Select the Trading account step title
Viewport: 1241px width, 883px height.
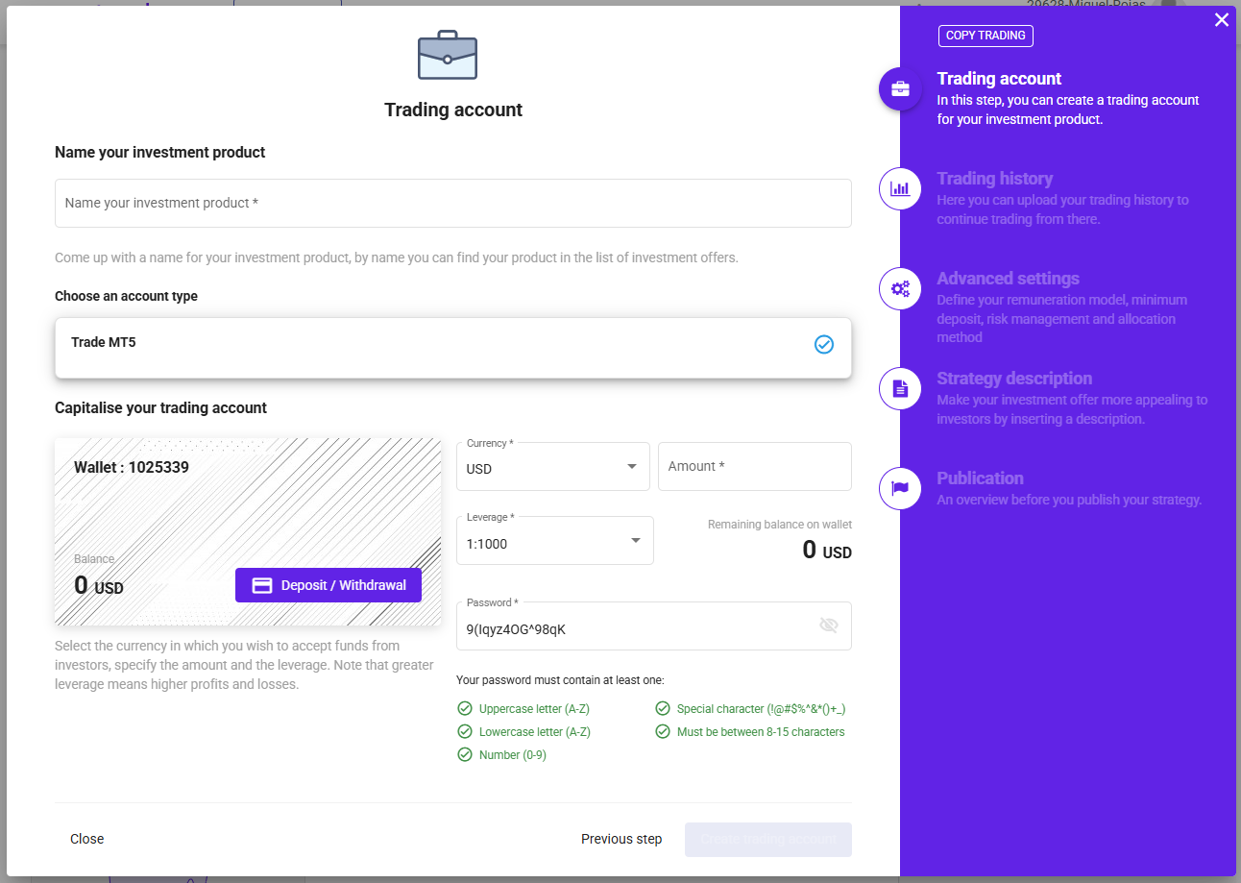999,79
